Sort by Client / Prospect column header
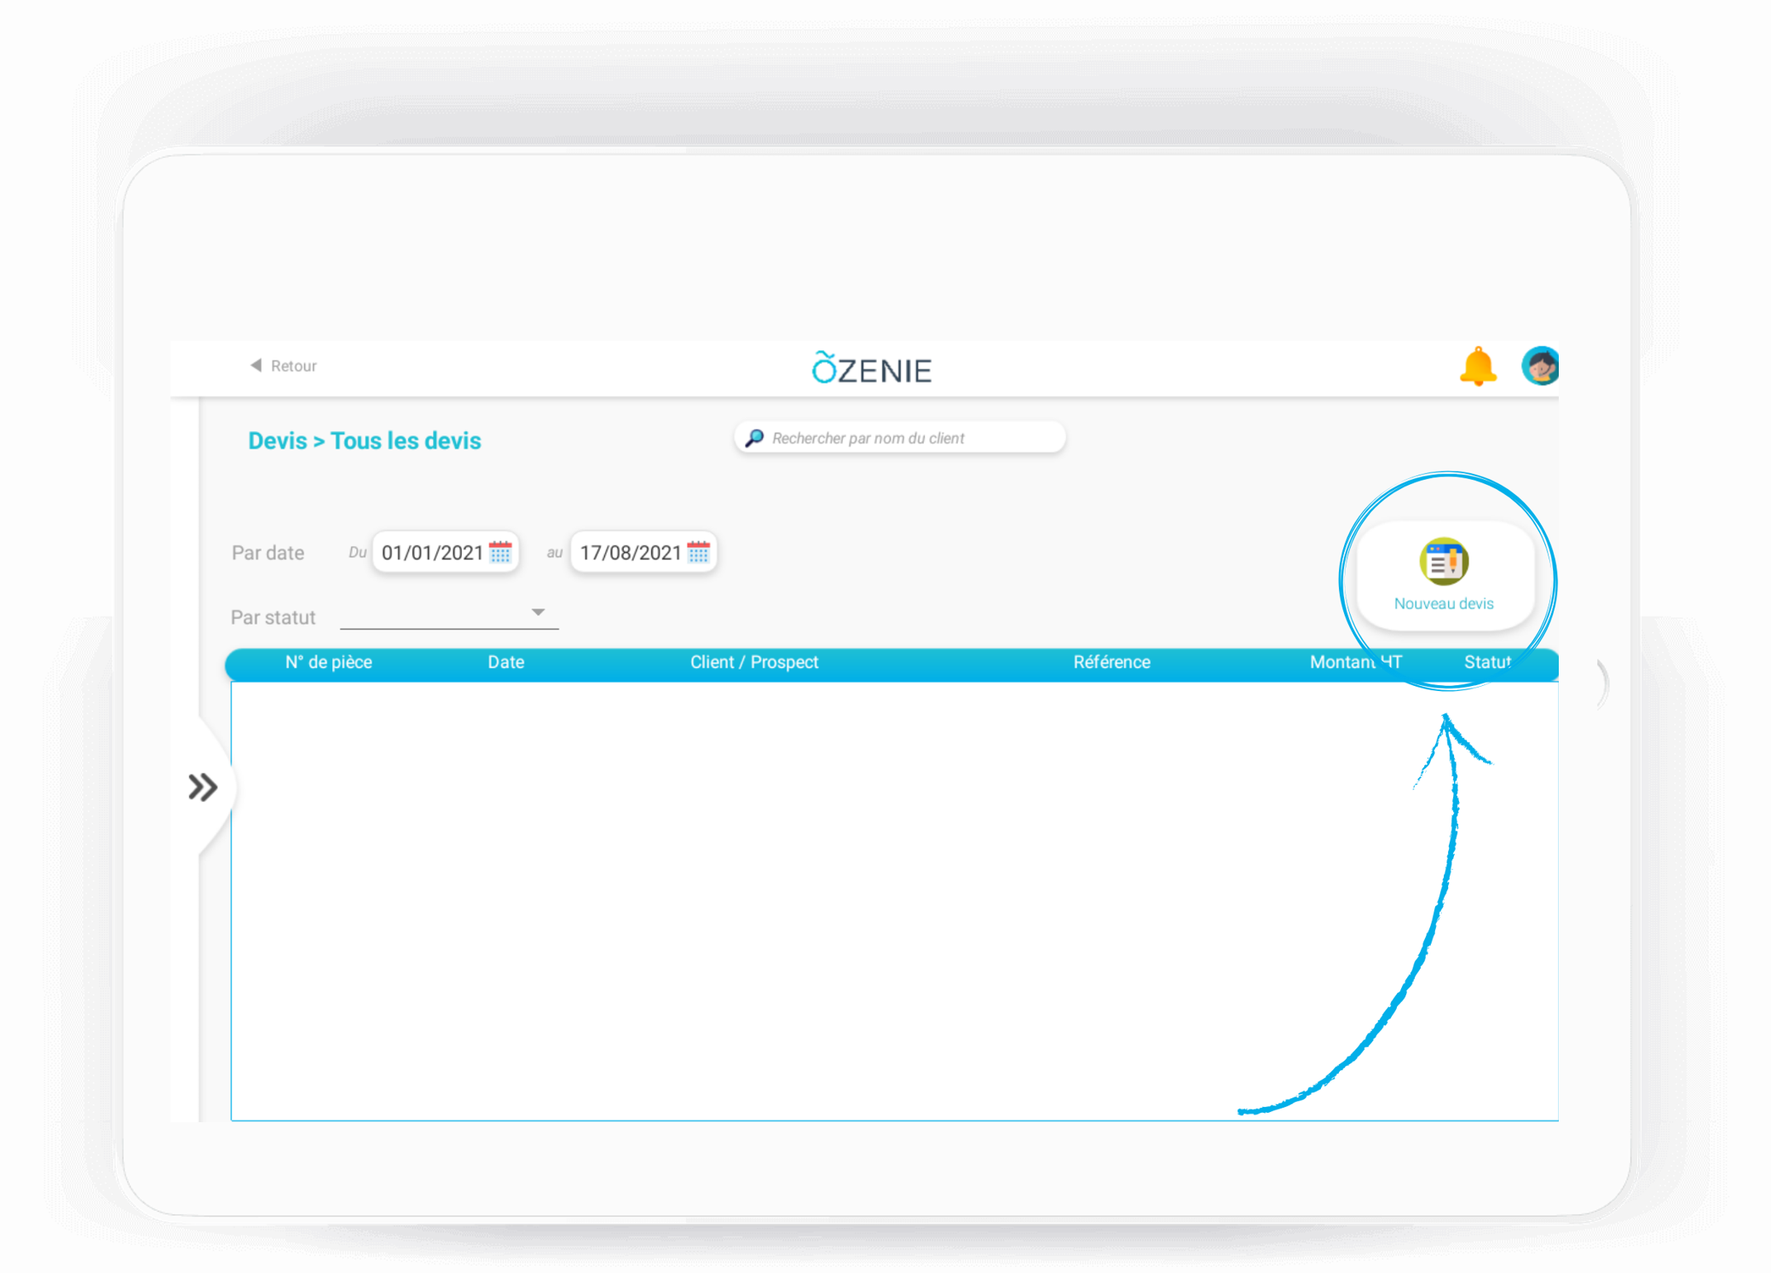This screenshot has height=1273, width=1771. [754, 662]
